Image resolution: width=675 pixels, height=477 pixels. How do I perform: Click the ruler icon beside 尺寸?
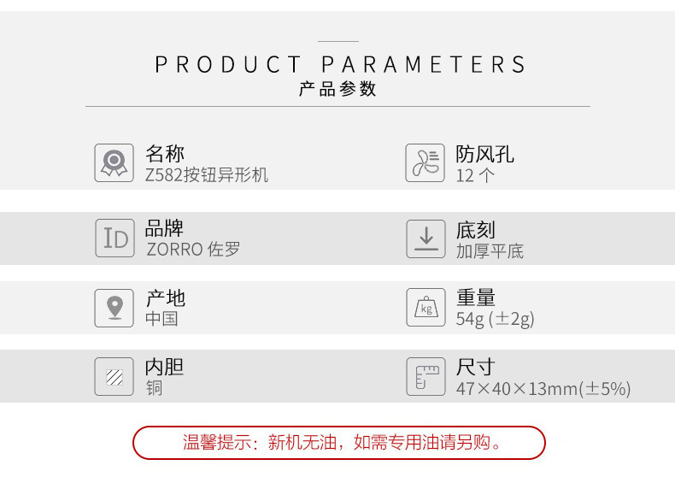point(425,376)
